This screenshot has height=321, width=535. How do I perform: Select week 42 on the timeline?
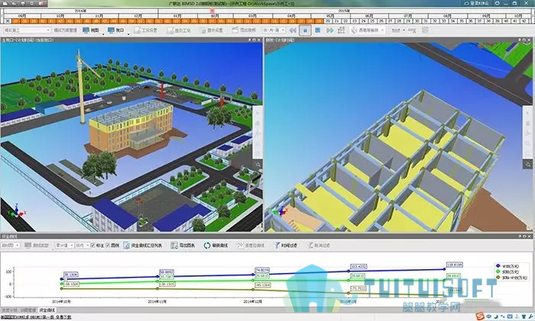[x=525, y=21]
